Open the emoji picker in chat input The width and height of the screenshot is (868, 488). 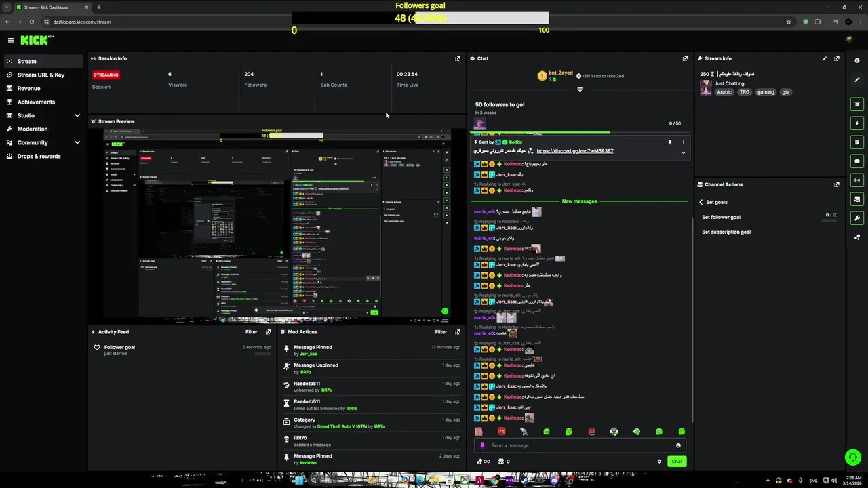[x=678, y=445]
